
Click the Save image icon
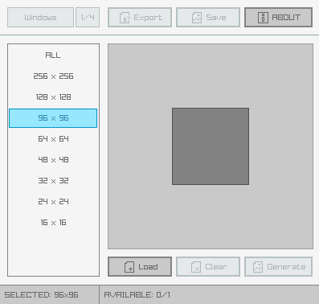pyautogui.click(x=197, y=18)
